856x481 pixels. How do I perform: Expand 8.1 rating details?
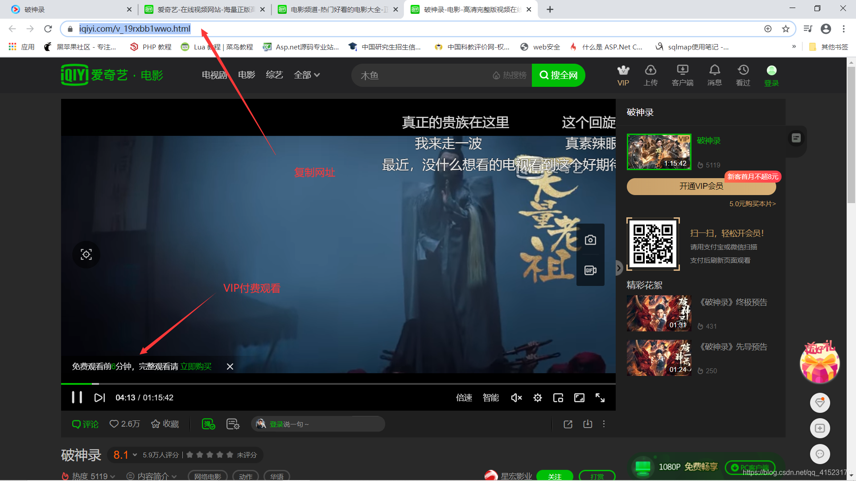point(125,455)
